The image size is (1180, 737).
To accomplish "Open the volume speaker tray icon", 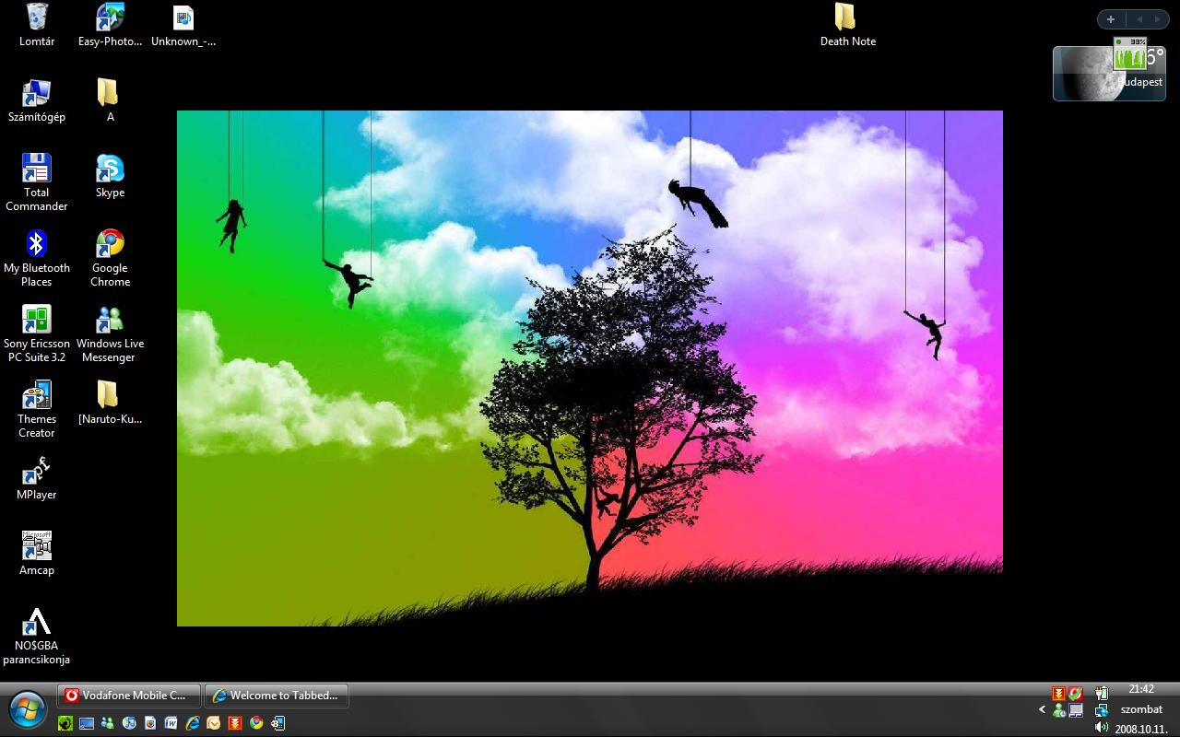I will point(1102,728).
